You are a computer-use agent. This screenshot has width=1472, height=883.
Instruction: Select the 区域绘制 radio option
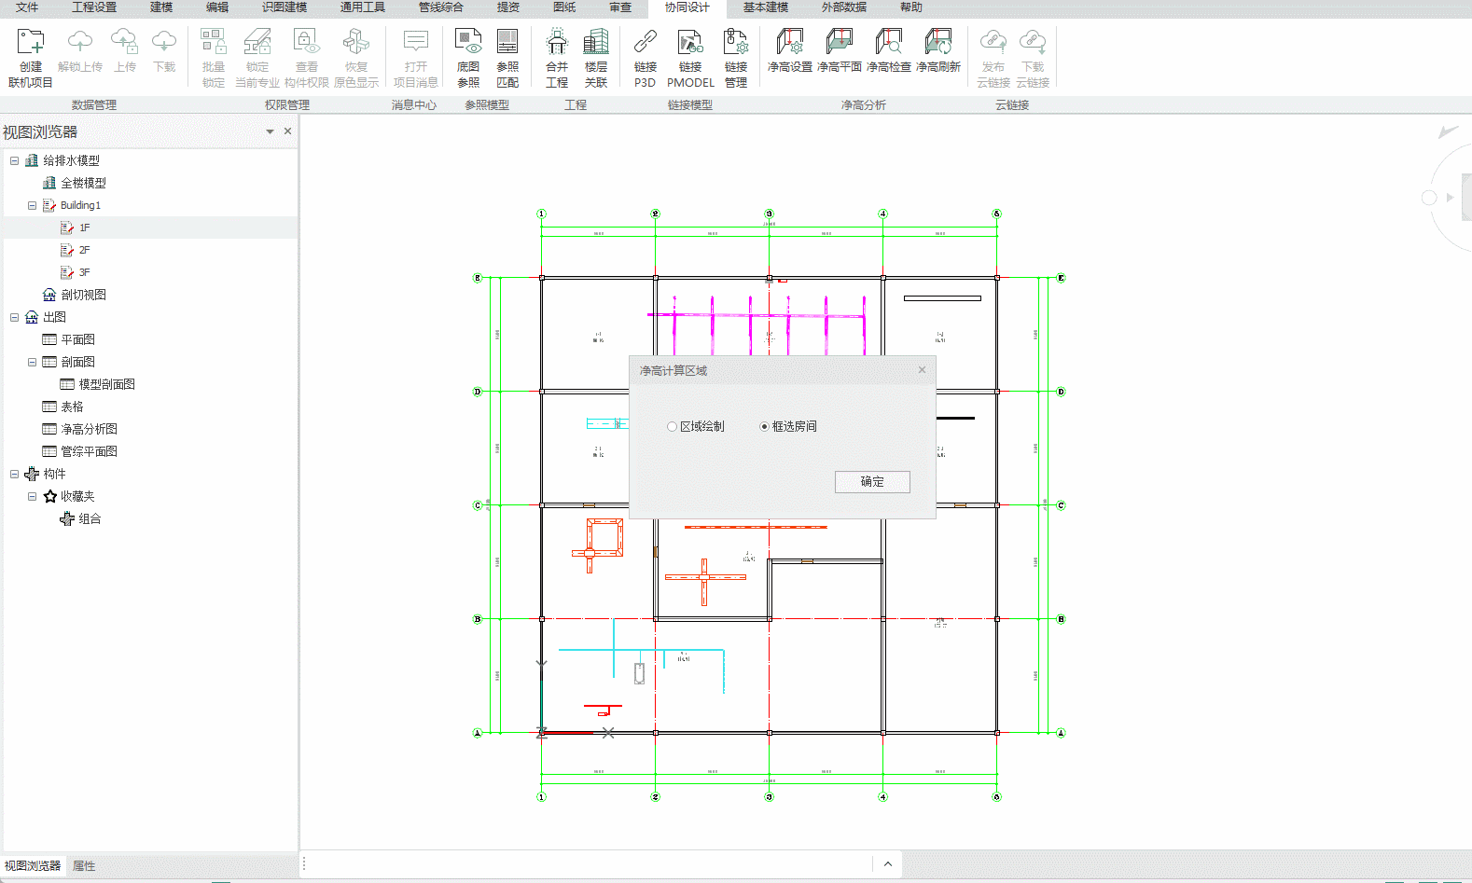pos(672,427)
